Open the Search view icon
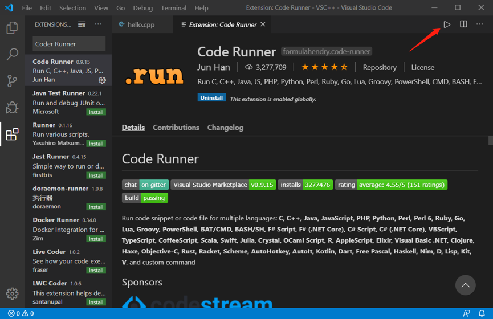 click(x=12, y=54)
